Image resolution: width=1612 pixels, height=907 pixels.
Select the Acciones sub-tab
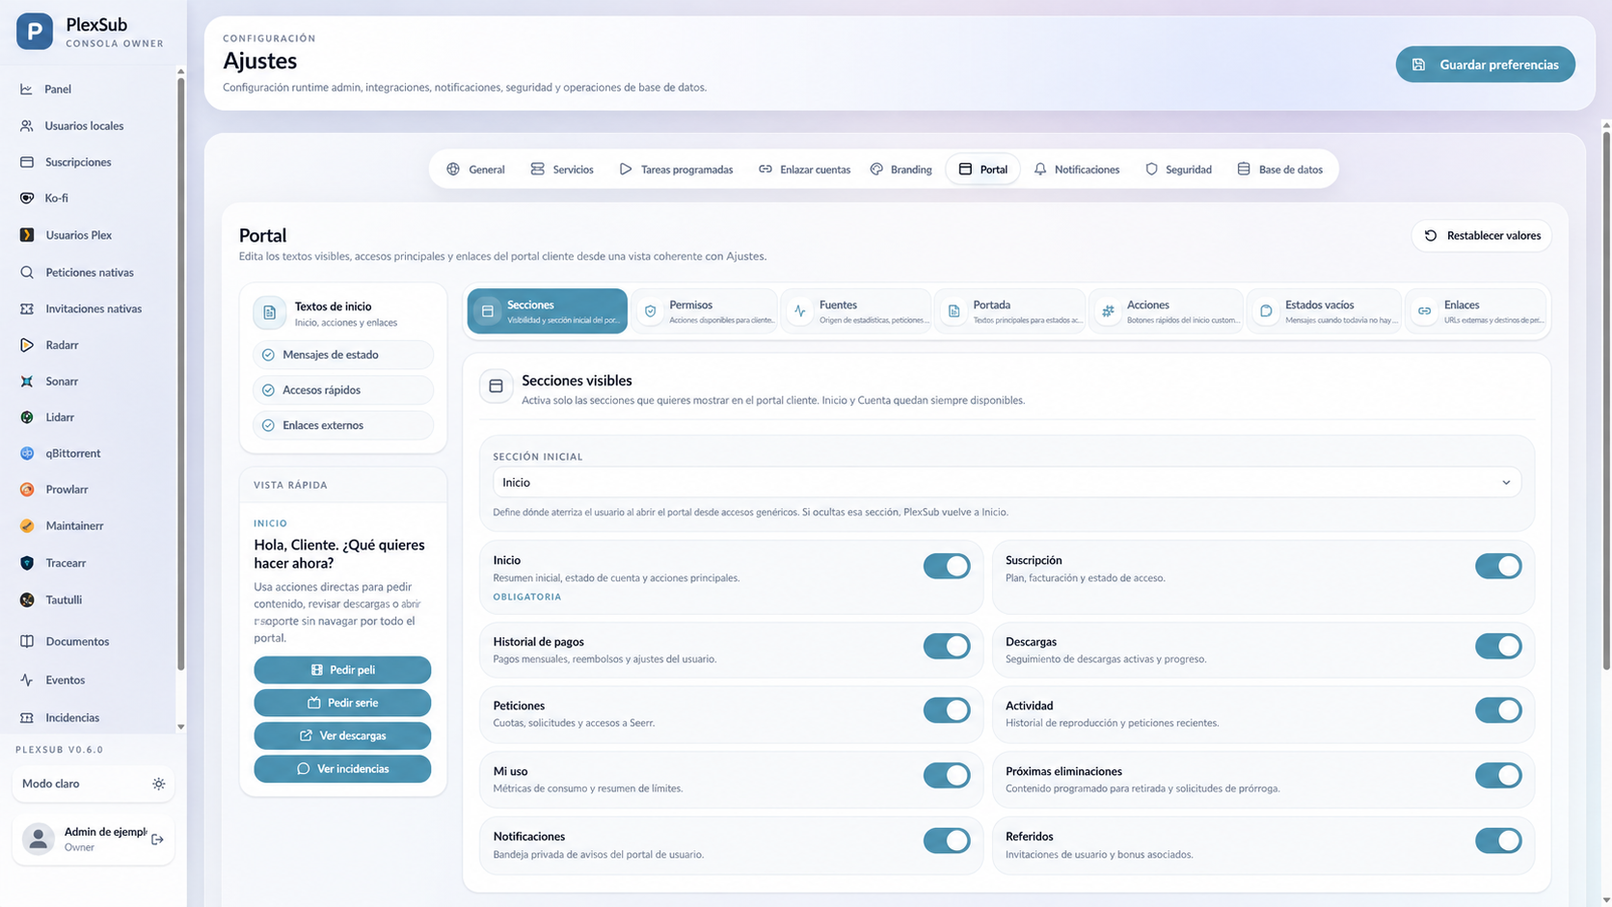[1166, 311]
